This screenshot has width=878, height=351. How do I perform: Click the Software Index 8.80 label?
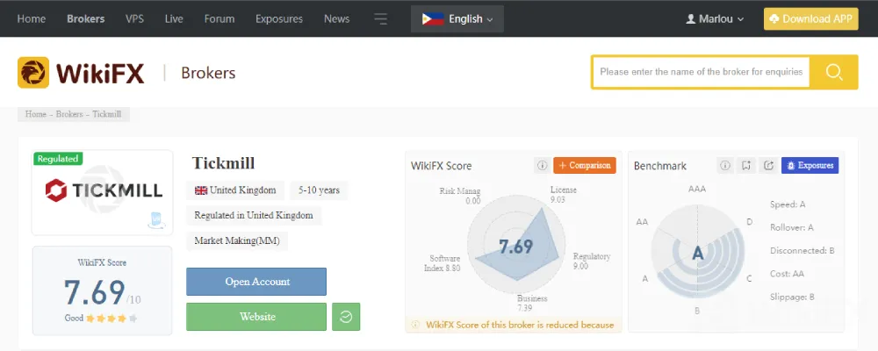444,263
